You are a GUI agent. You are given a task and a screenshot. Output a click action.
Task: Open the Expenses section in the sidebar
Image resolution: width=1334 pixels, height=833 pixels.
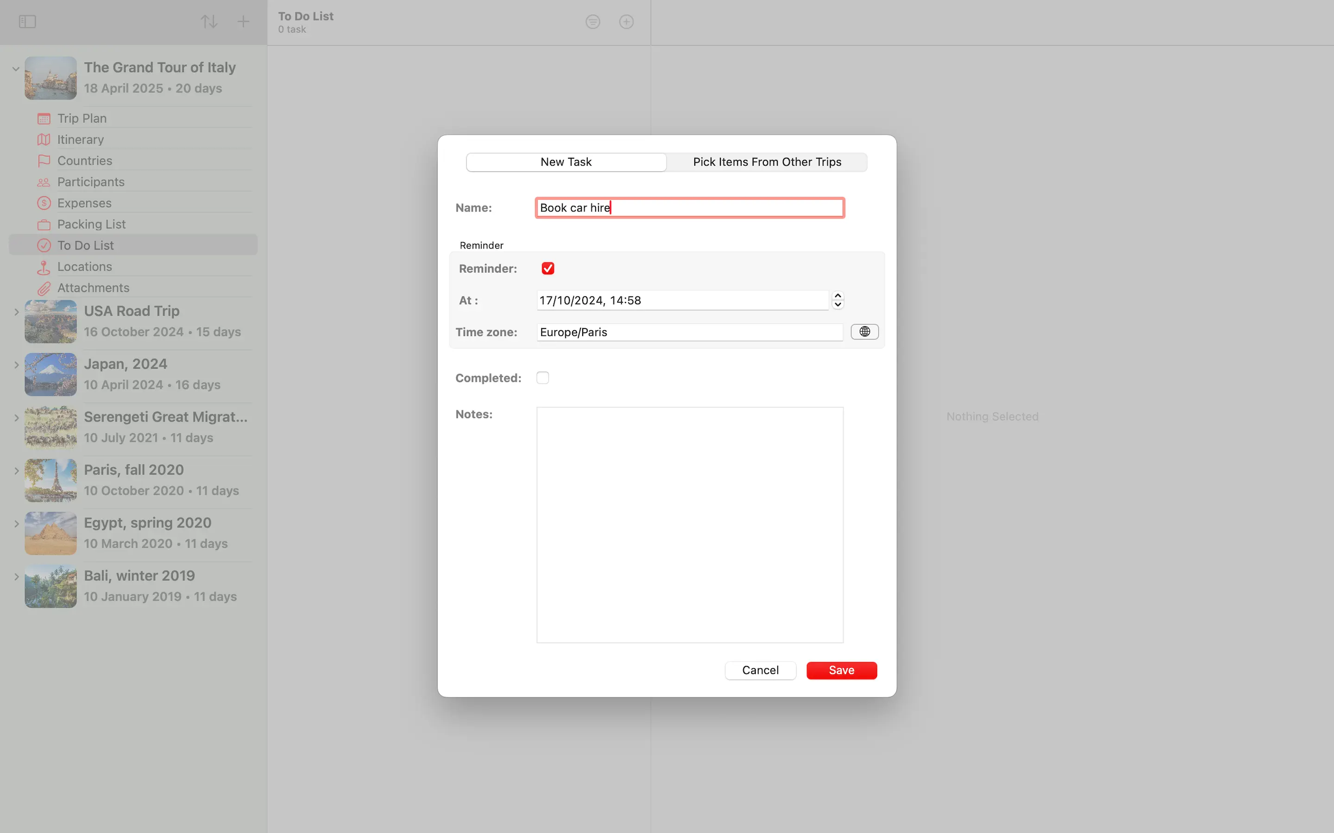84,203
